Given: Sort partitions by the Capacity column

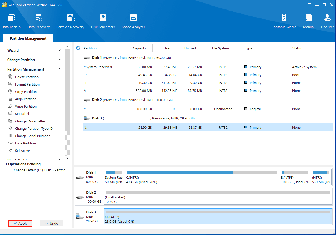Looking at the screenshot, I should click(x=139, y=48).
